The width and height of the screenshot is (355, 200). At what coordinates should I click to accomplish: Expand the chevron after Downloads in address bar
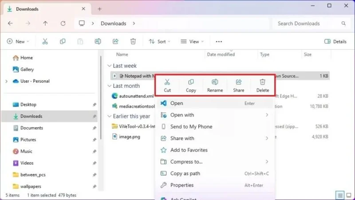click(x=134, y=24)
